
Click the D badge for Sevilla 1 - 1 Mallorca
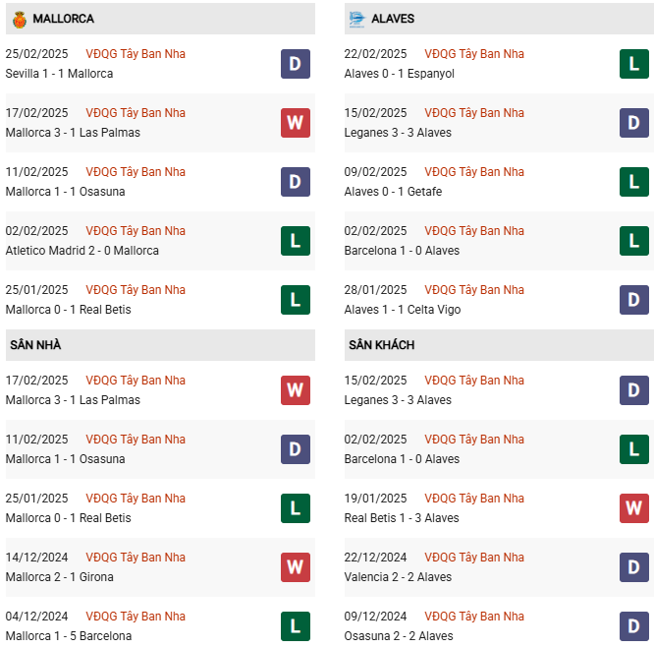point(295,64)
